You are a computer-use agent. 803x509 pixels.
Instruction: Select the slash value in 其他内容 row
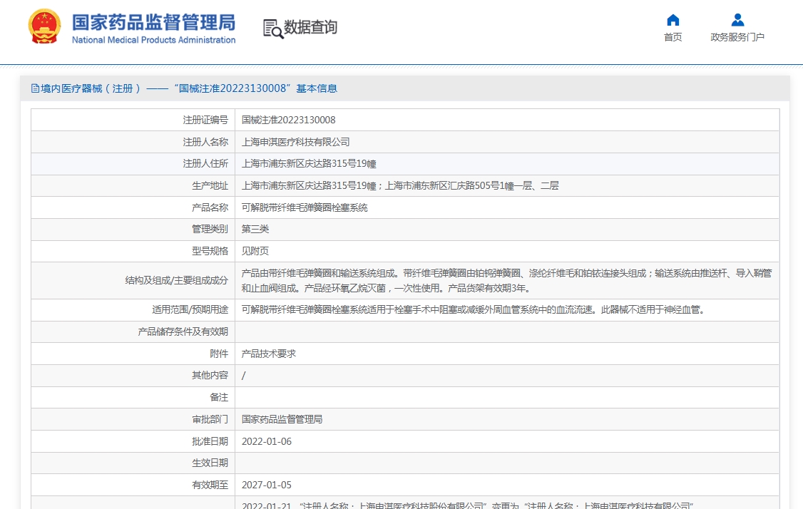pos(244,376)
